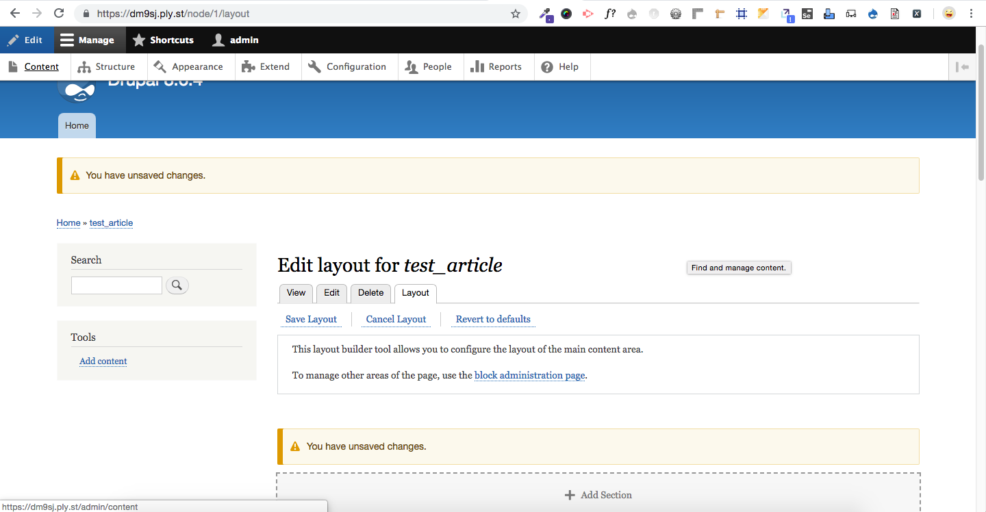The width and height of the screenshot is (986, 512).
Task: Click the Home tab in the page header
Action: point(77,125)
